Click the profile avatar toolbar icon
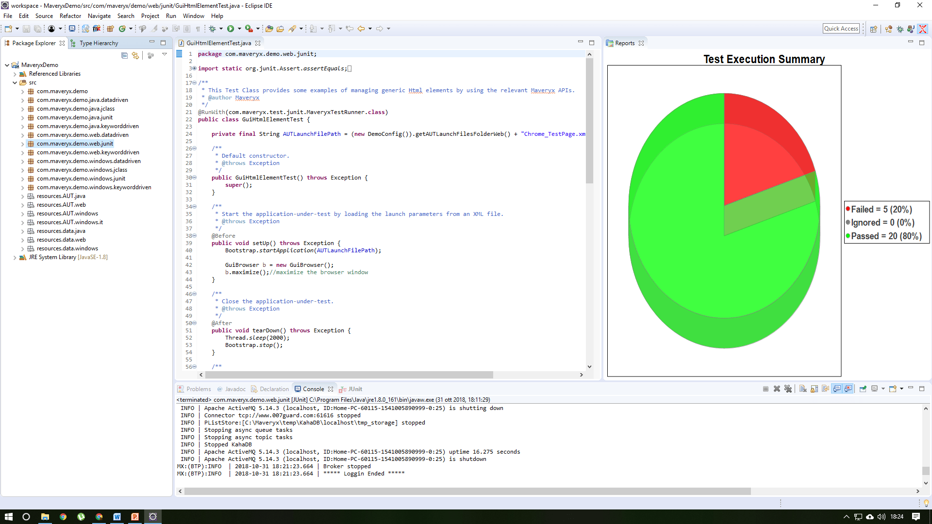Viewport: 932px width, 524px height. point(51,29)
